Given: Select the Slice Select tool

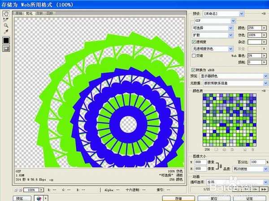Looking at the screenshot, I should pos(6,20).
